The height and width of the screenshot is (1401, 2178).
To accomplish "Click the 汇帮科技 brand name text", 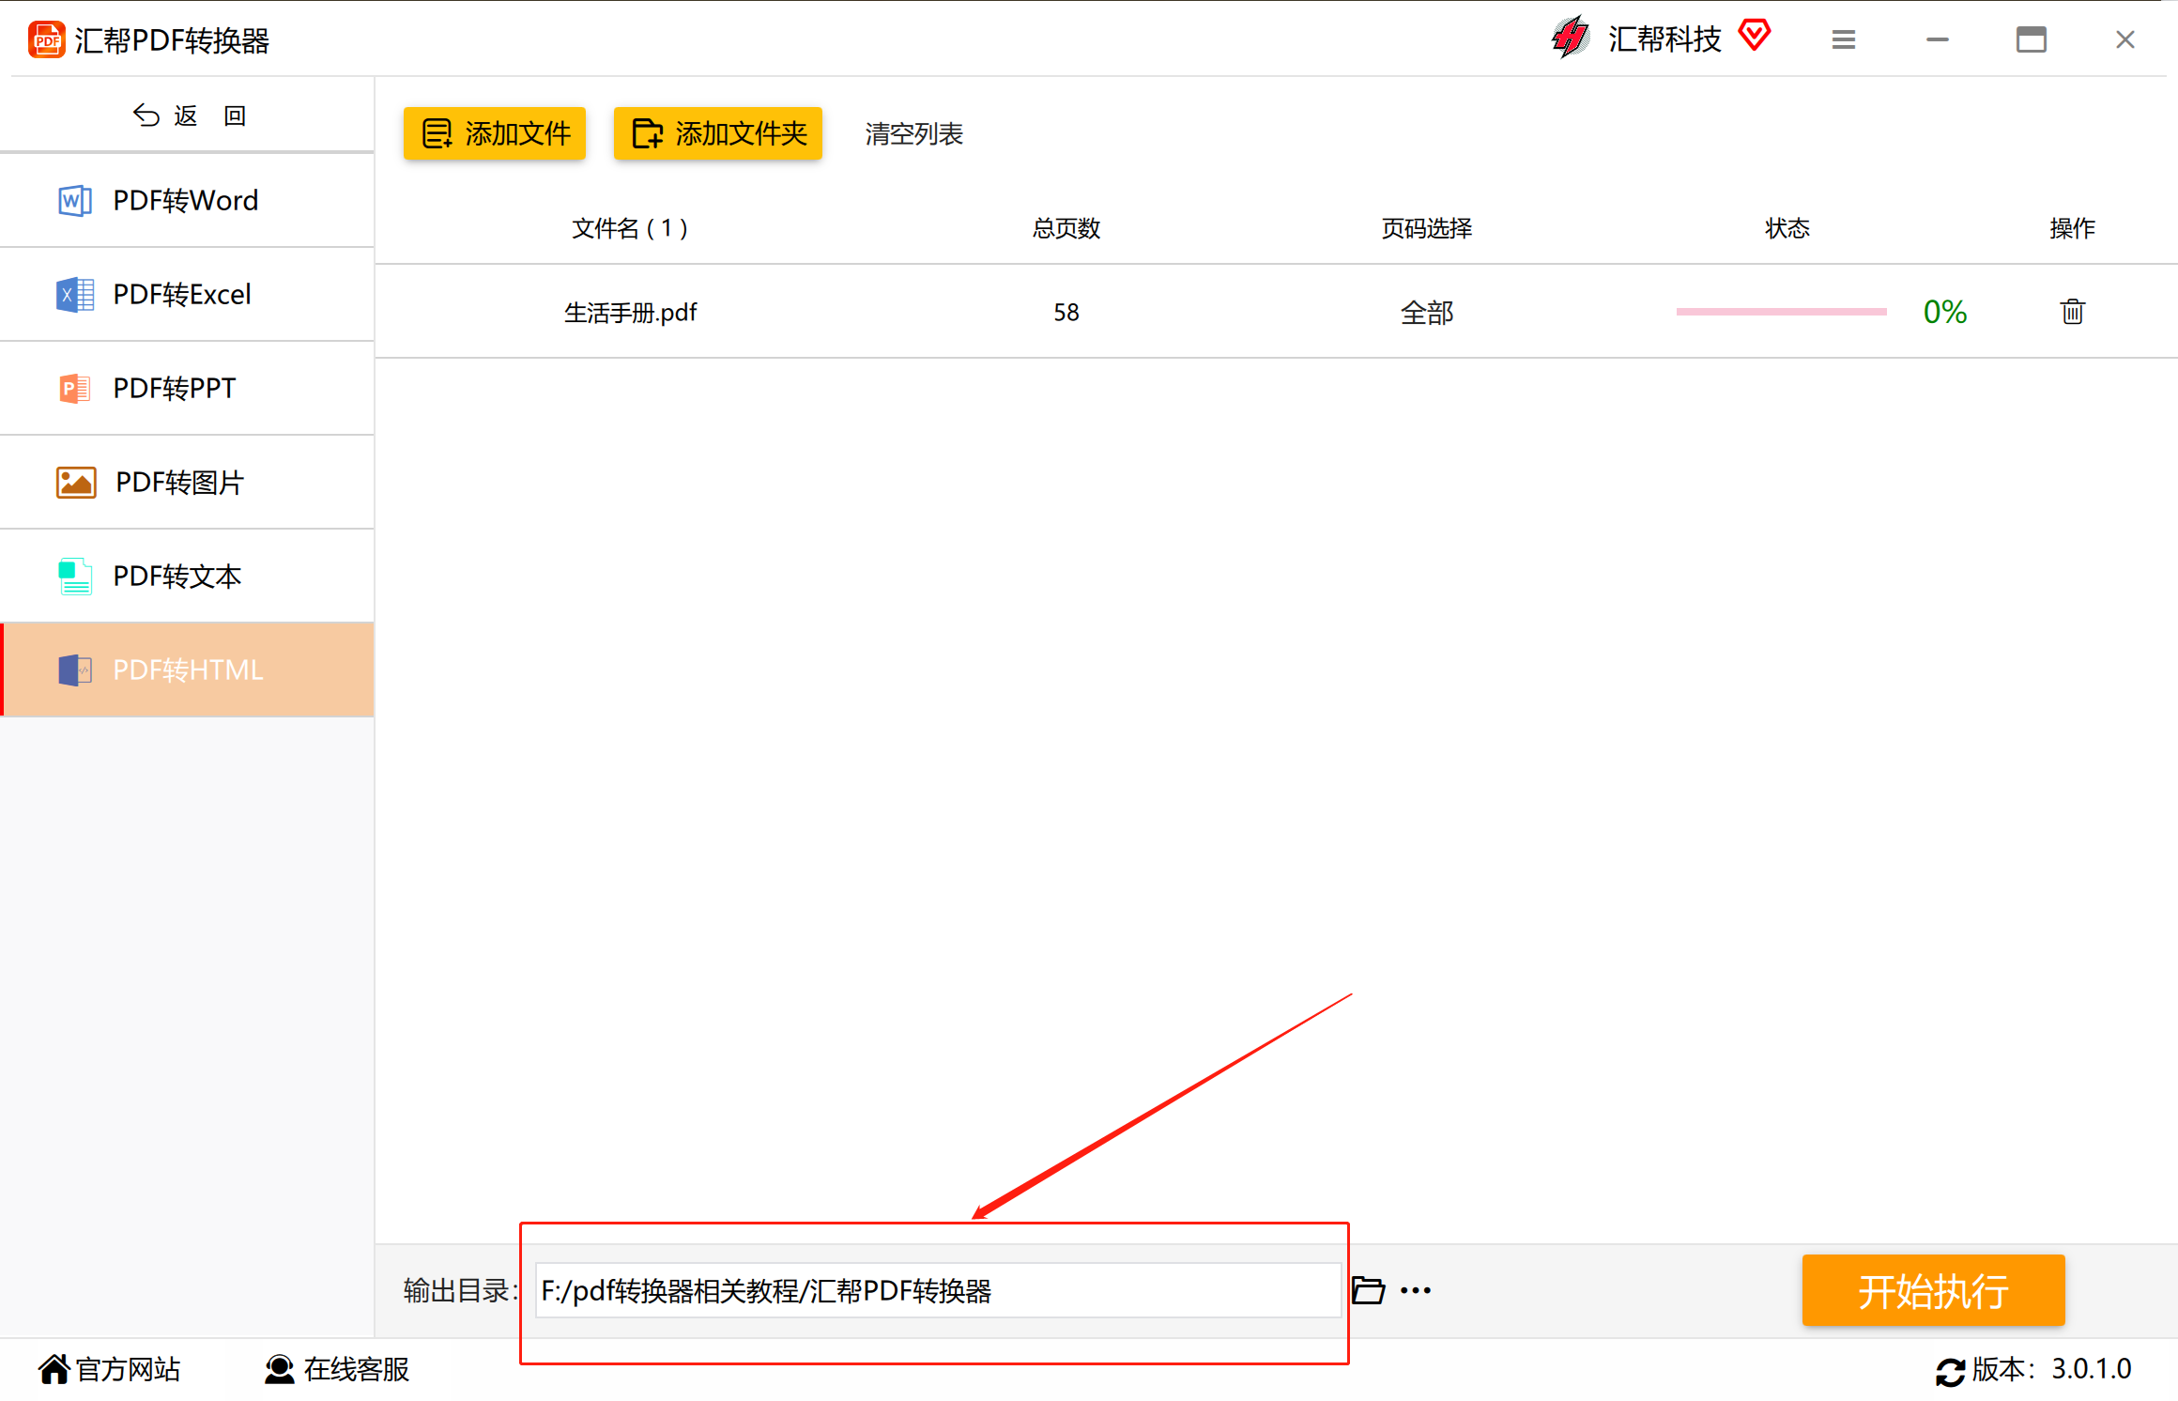I will (x=1664, y=39).
